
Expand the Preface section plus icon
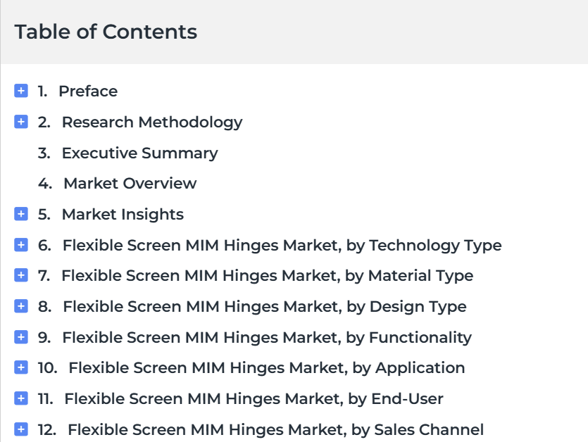(x=21, y=91)
